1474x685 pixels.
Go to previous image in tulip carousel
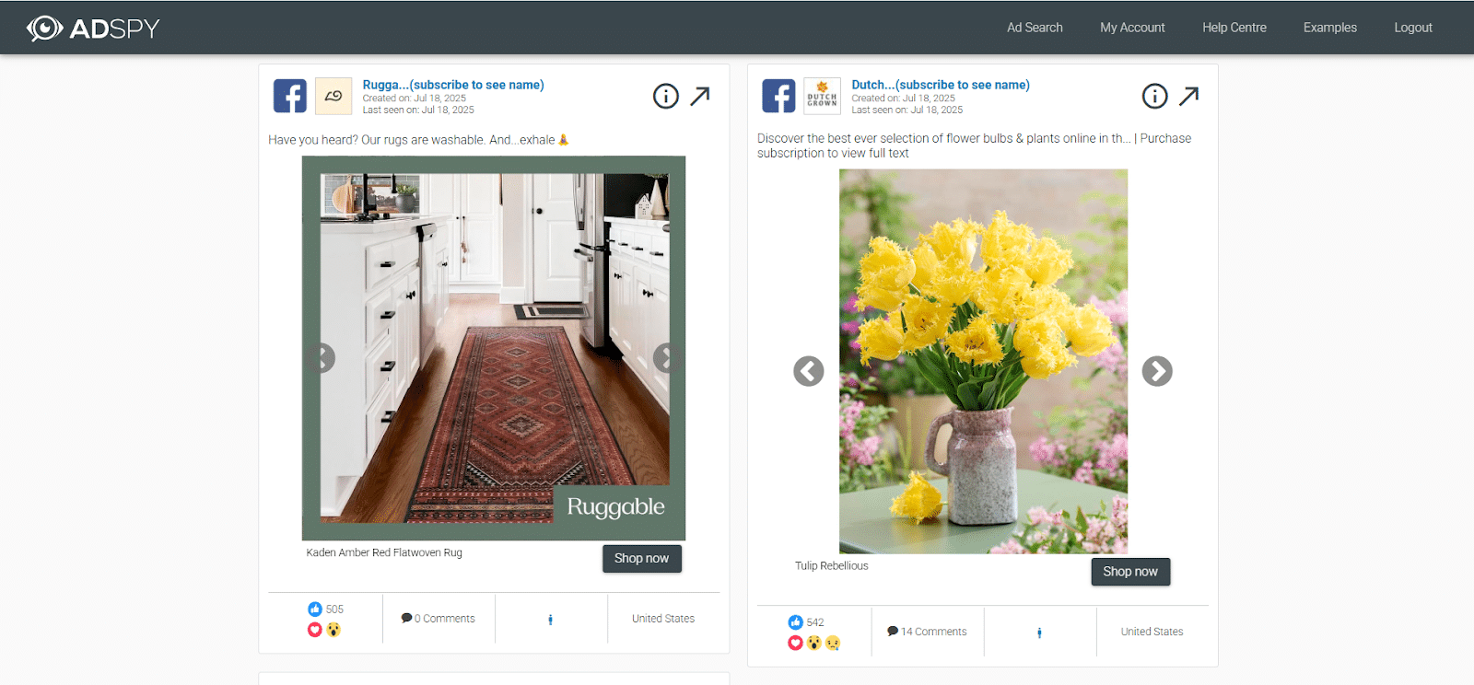point(809,371)
